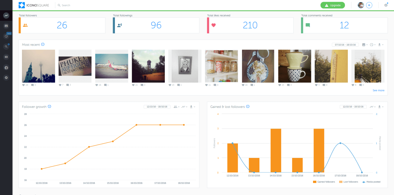This screenshot has height=195, width=394.
Task: Click the See more link
Action: (378, 90)
